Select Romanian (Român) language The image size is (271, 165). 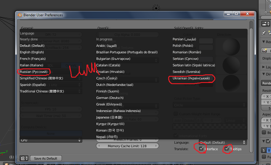pyautogui.click(x=187, y=52)
